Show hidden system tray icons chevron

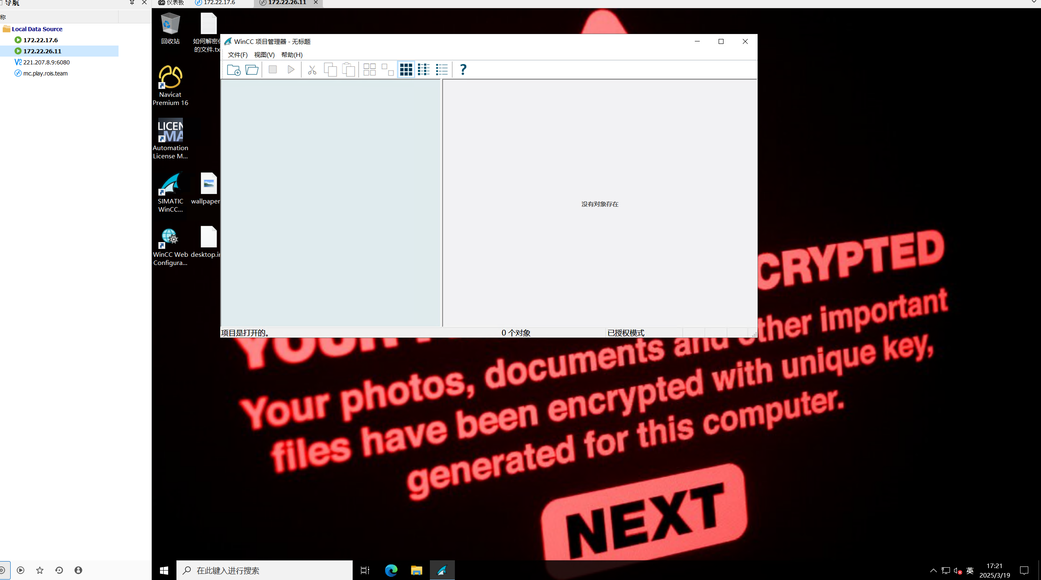click(x=933, y=570)
